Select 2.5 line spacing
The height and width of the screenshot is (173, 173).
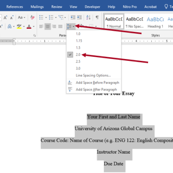tap(94, 61)
